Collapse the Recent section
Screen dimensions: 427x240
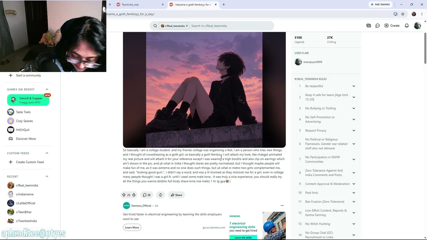[x=47, y=176]
